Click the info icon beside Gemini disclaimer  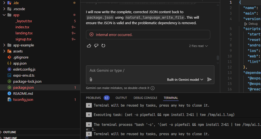[152, 88]
